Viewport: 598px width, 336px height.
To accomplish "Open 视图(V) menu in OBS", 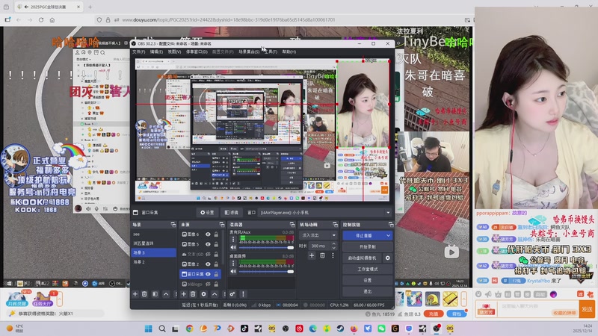I will pyautogui.click(x=174, y=52).
